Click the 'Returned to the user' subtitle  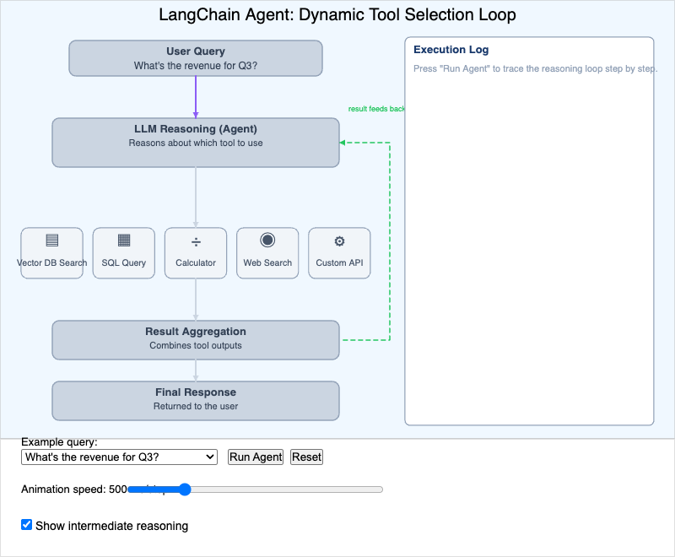click(196, 406)
